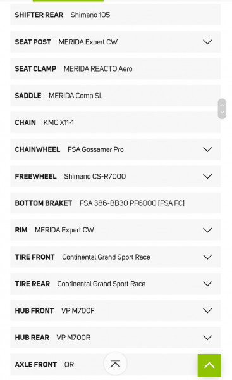Select the CHAIN KMC X11-1 row
This screenshot has height=380, width=232.
pos(116,122)
